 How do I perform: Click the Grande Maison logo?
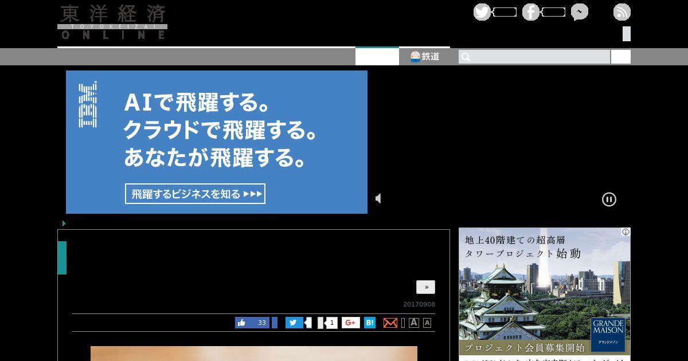(x=608, y=335)
